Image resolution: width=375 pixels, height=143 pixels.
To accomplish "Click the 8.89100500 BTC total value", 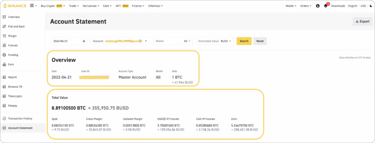I will [68, 108].
